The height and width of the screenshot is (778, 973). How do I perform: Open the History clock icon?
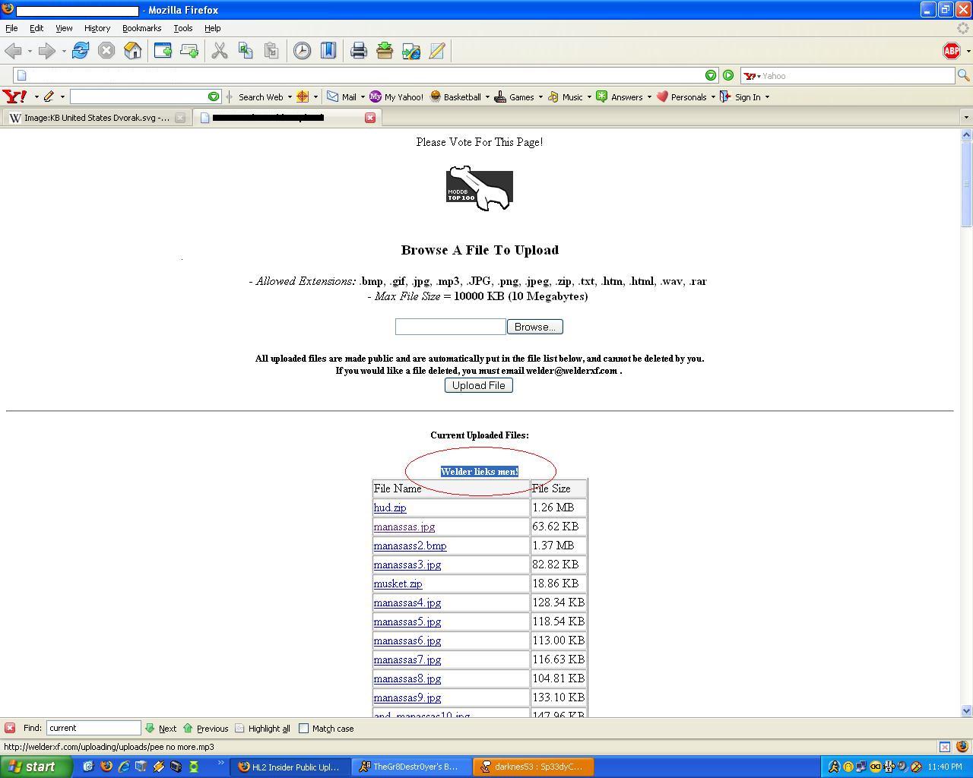point(302,51)
